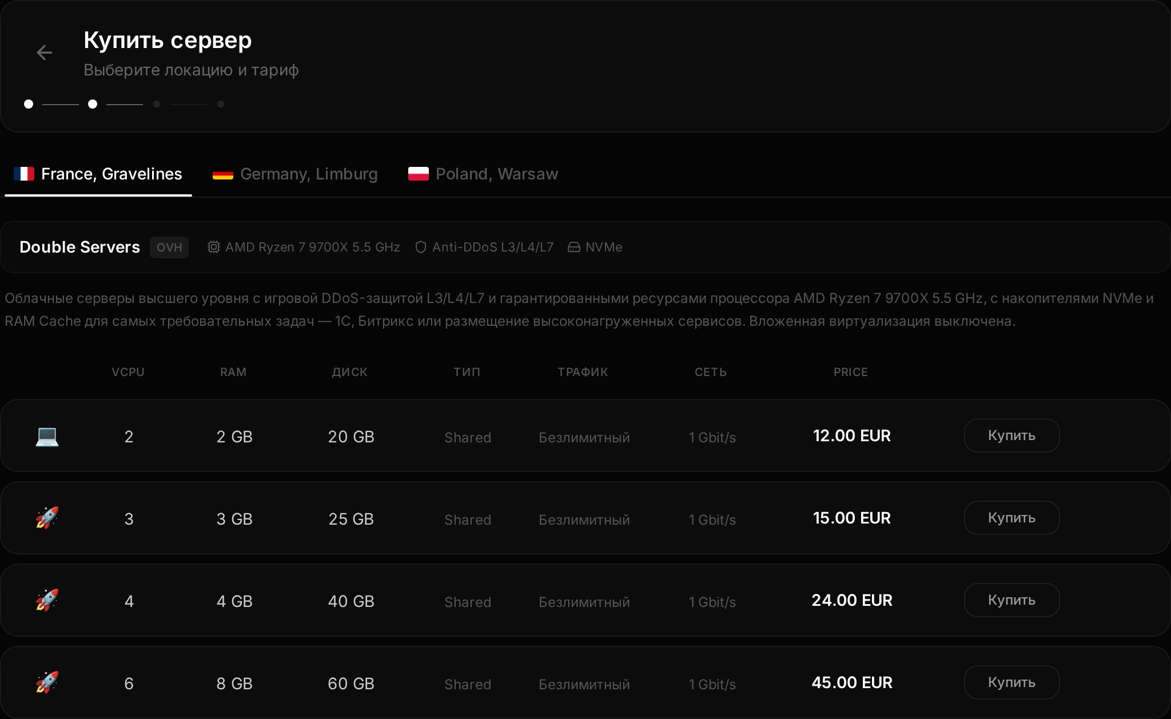Image resolution: width=1171 pixels, height=719 pixels.
Task: Click the СЕТЬ column header
Action: tap(711, 372)
